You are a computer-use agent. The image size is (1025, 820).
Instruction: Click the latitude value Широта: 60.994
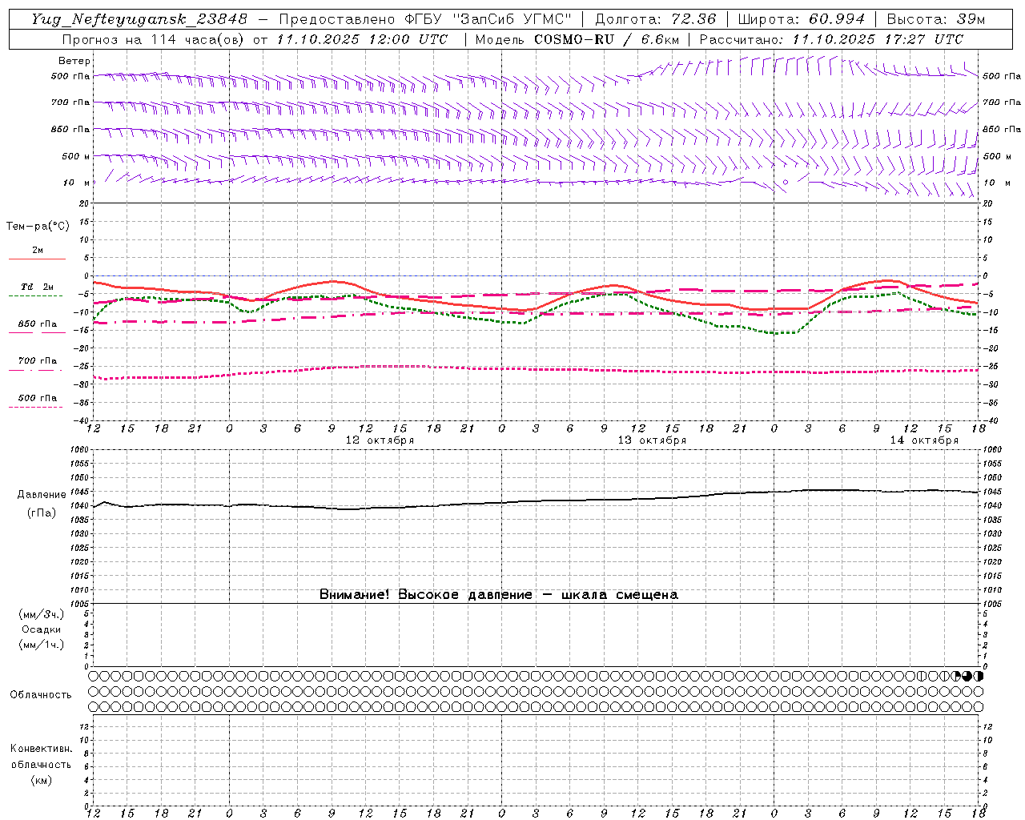tap(801, 19)
